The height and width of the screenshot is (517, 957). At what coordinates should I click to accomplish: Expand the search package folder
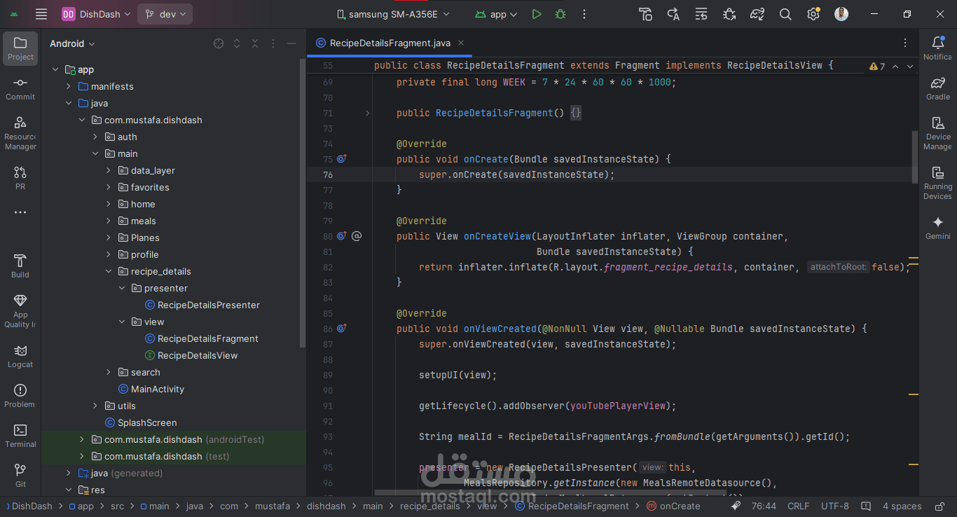point(109,372)
